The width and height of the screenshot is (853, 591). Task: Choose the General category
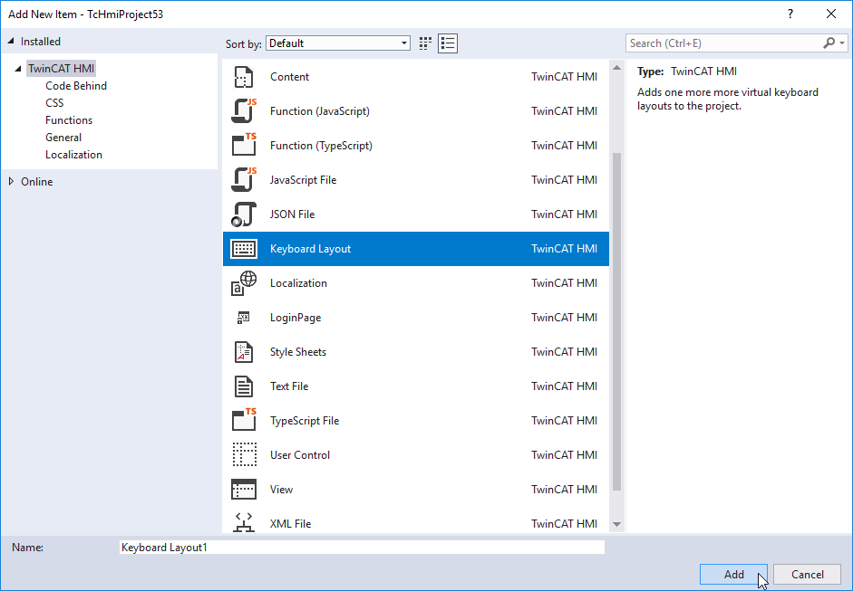click(x=63, y=138)
